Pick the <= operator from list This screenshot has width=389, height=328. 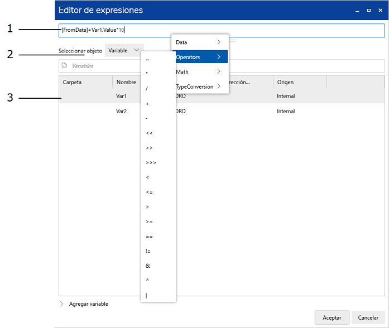(149, 192)
